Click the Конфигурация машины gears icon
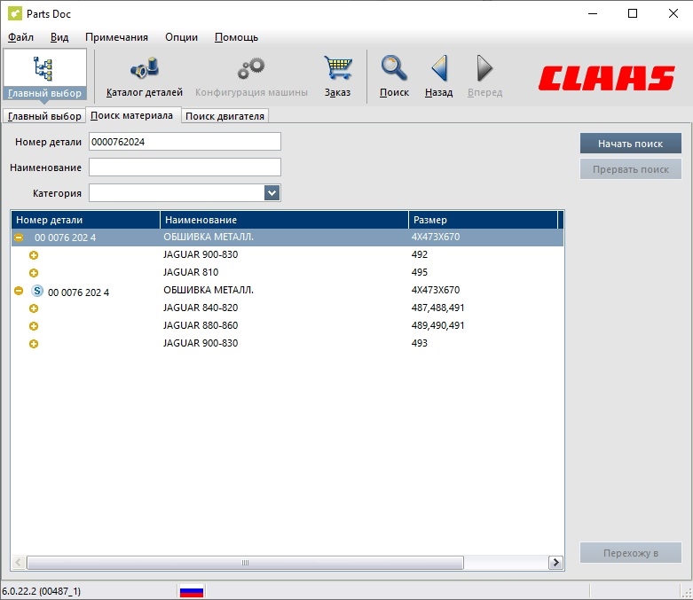Screen dimensions: 693x600 coord(251,68)
